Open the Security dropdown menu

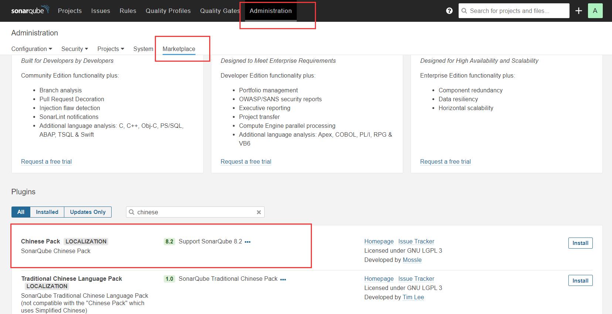click(x=75, y=49)
